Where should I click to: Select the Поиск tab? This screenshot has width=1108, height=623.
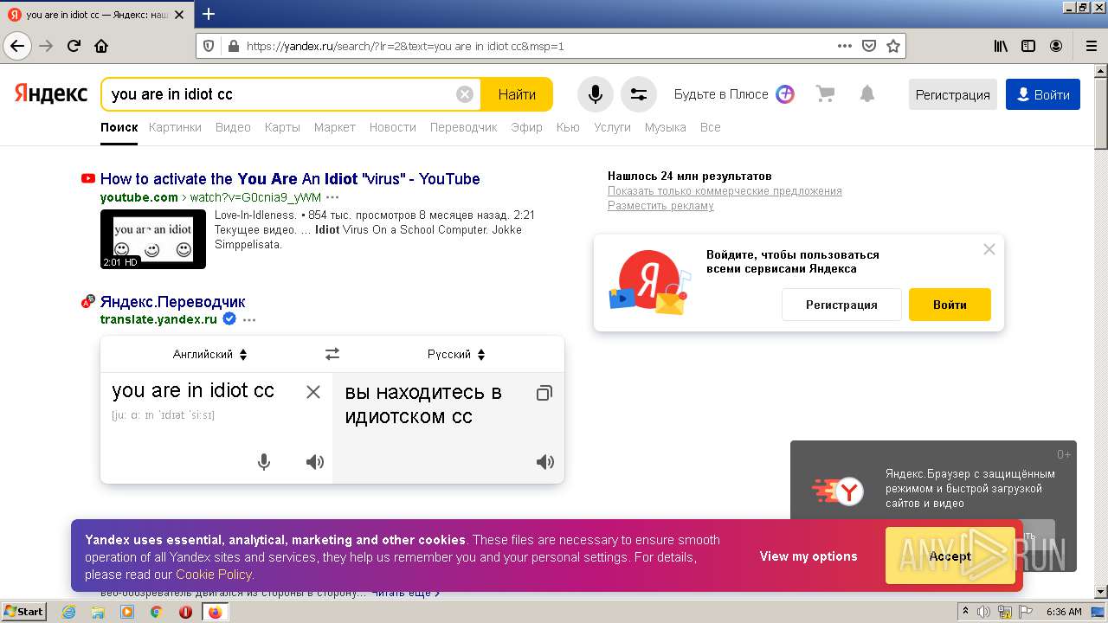[x=119, y=127]
